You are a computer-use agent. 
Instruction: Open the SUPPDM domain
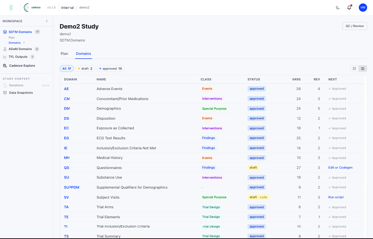click(72, 187)
